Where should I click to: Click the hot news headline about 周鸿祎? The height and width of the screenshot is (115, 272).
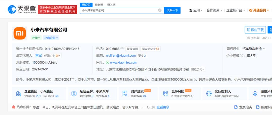coord(89,107)
